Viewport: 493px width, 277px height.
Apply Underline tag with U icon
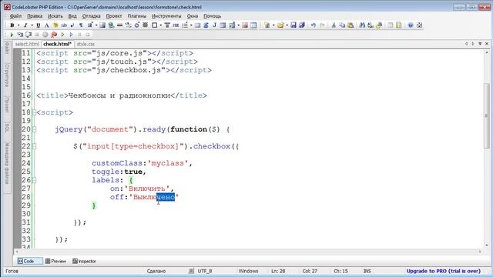(38, 25)
